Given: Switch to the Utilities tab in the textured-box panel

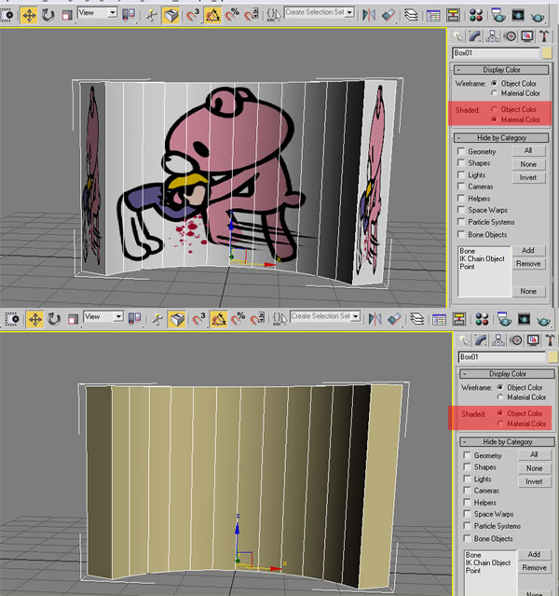Looking at the screenshot, I should (544, 36).
